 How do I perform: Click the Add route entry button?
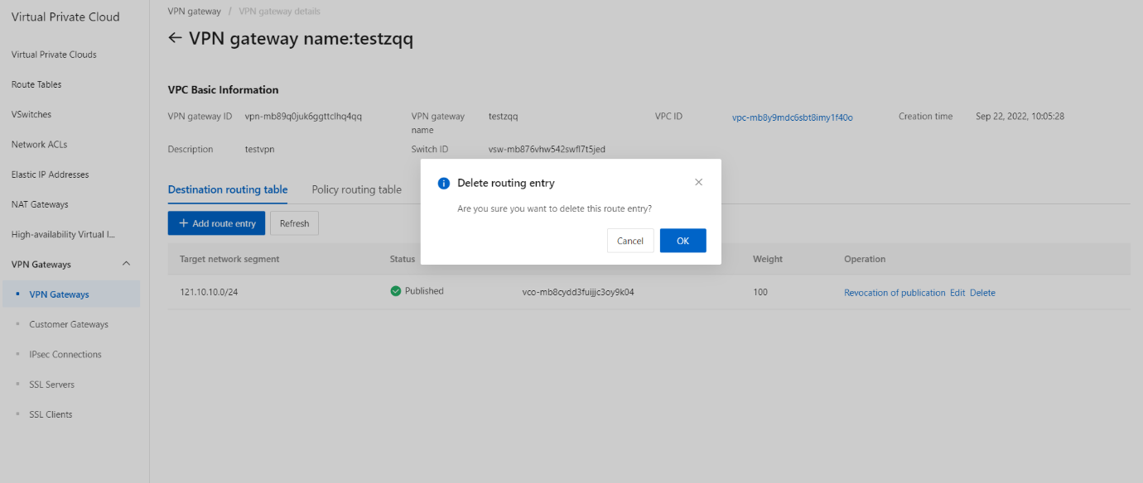tap(217, 223)
